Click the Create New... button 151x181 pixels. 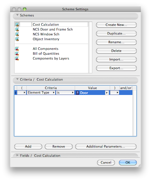click(116, 25)
